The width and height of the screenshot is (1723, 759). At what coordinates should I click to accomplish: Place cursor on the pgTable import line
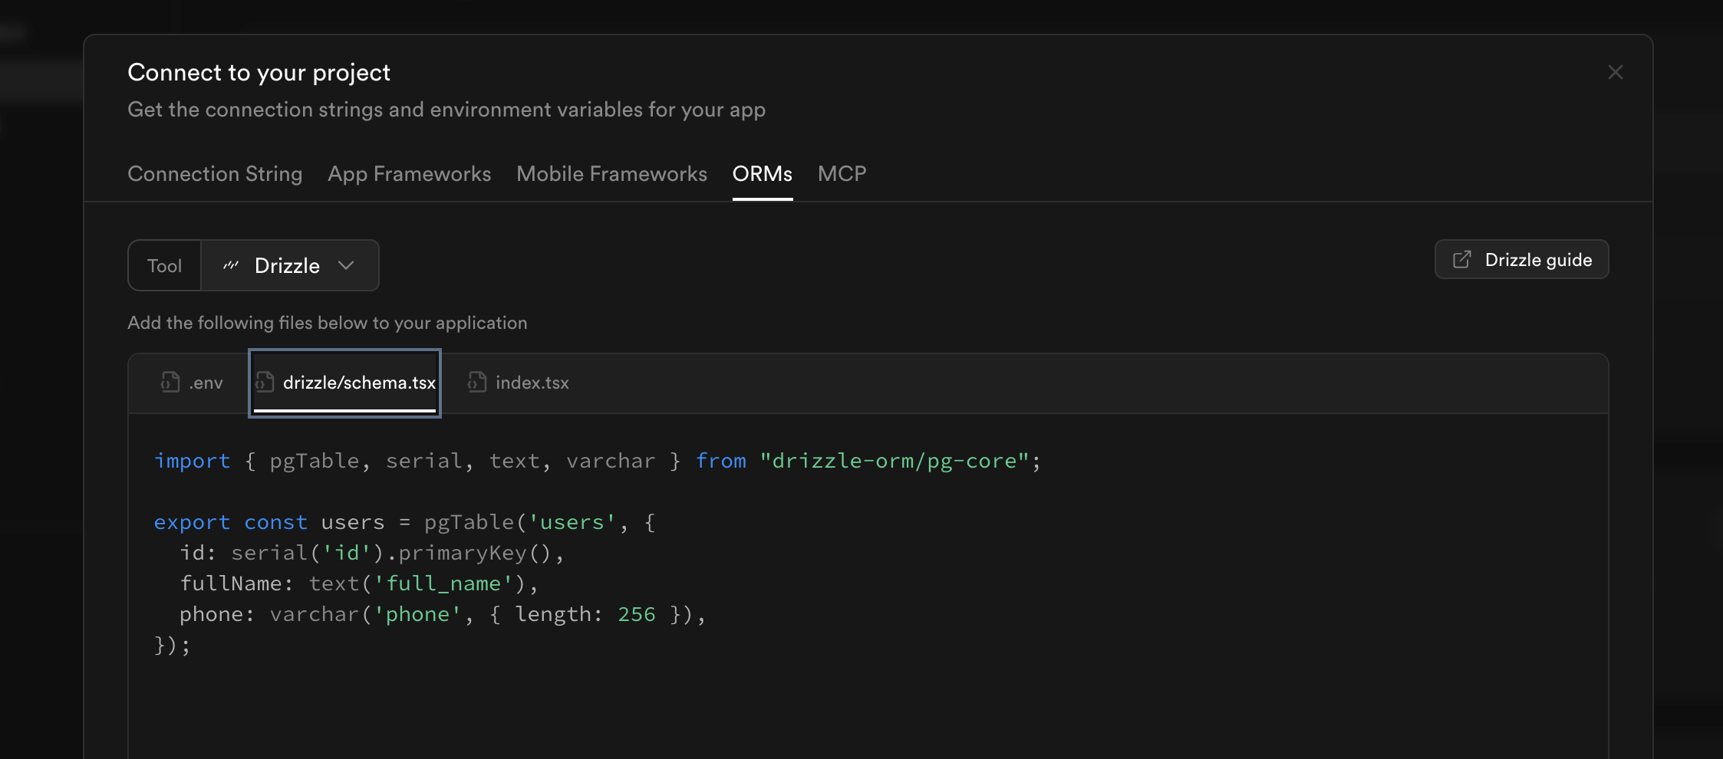point(597,460)
